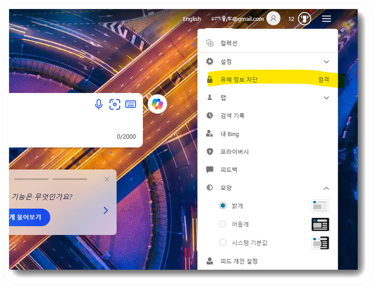
Task: Go to next suggestion card arrow
Action: pos(106,210)
